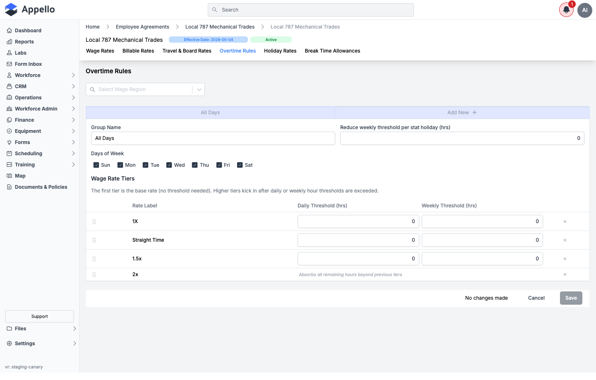
Task: Uncheck the Fri day checkbox
Action: (x=219, y=165)
